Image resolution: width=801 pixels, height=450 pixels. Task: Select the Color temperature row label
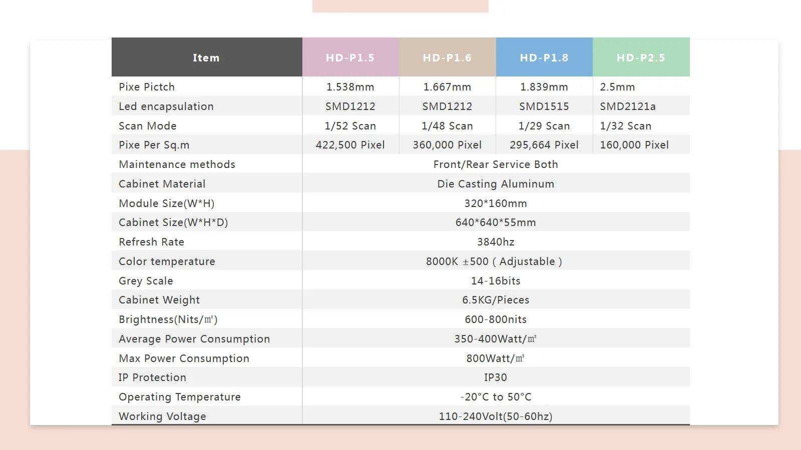167,261
